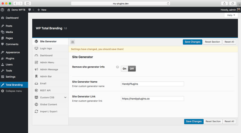
Task: Open Posts menu label
Action: pyautogui.click(x=9, y=26)
